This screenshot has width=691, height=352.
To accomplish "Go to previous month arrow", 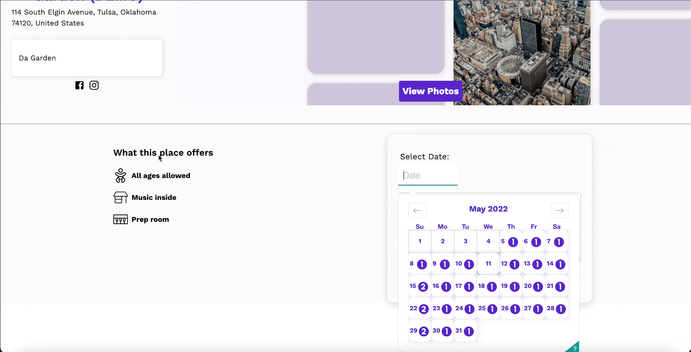I will [417, 210].
